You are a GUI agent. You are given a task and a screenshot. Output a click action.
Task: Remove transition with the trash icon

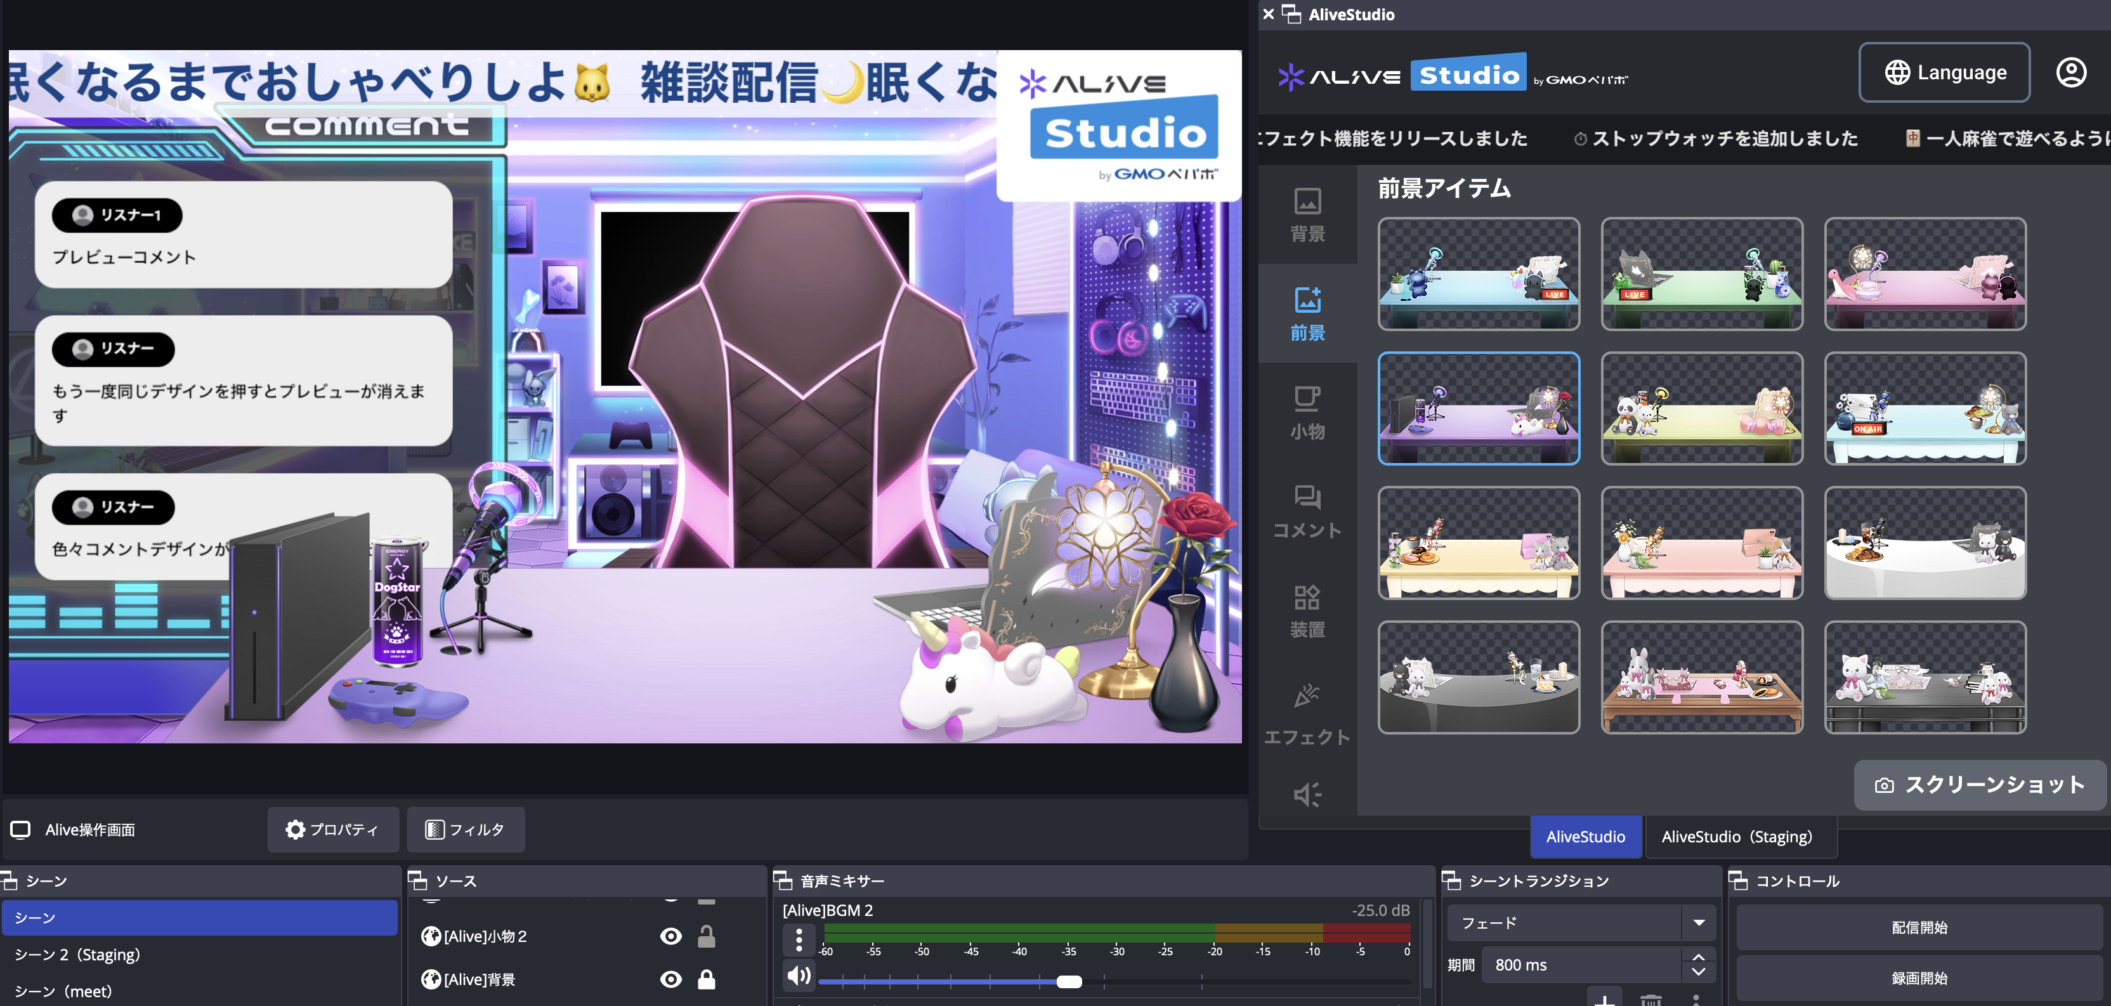pos(1650,1000)
